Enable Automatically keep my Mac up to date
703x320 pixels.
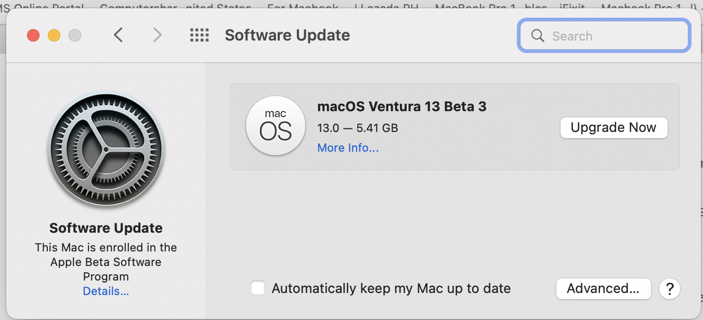(x=258, y=288)
